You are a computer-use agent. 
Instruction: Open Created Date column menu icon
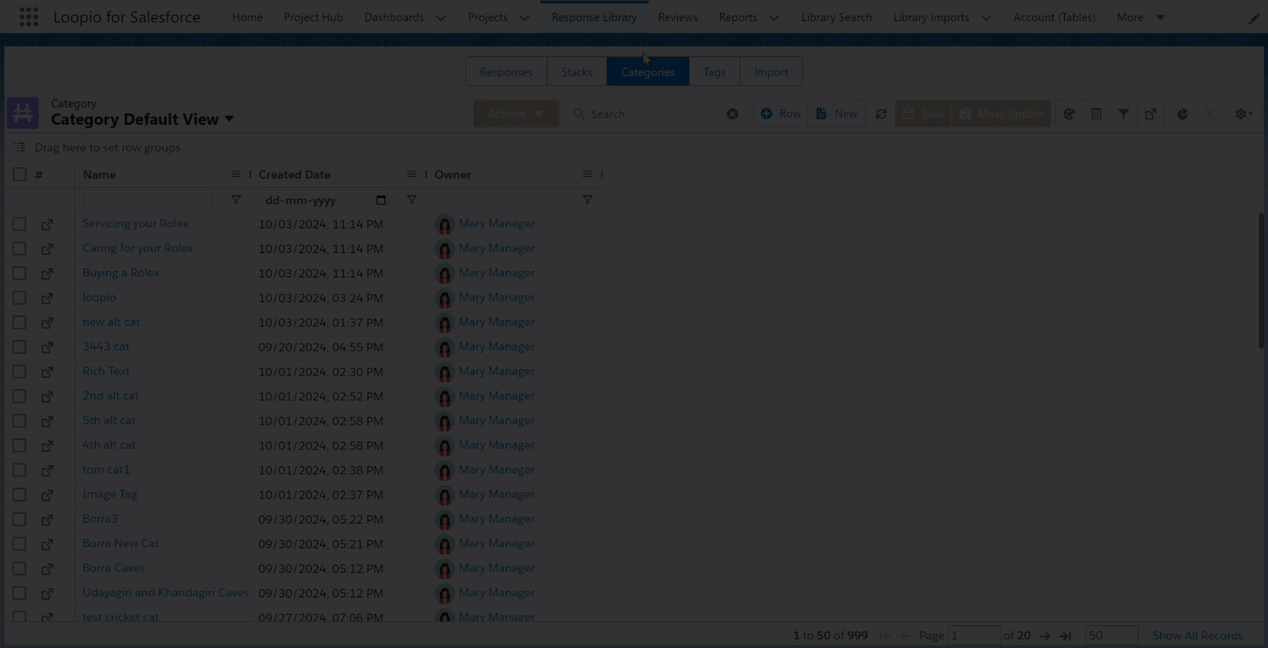click(x=412, y=174)
